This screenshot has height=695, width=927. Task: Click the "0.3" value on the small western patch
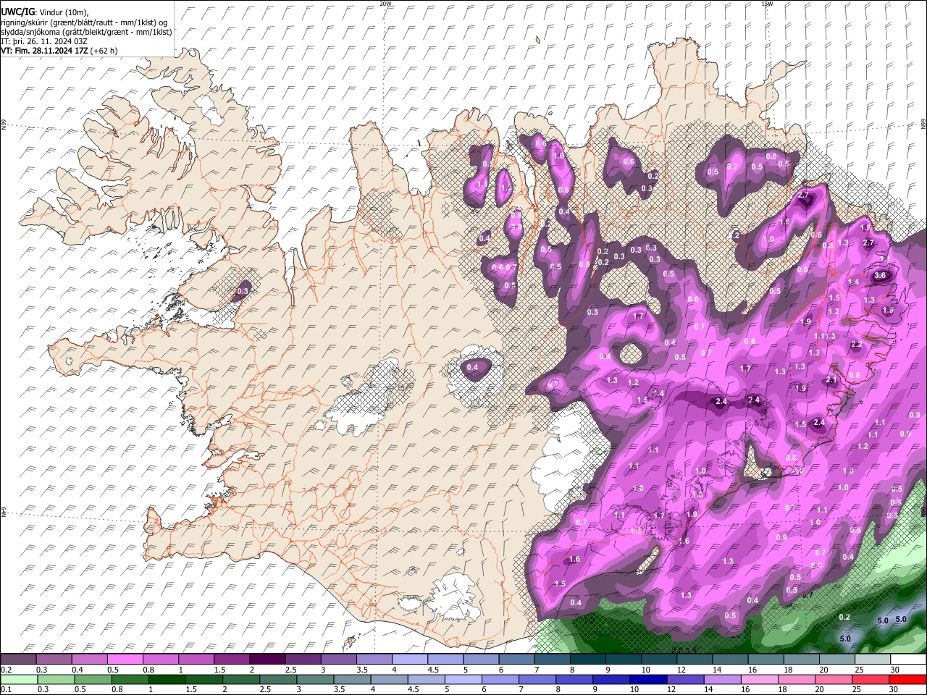pos(243,291)
